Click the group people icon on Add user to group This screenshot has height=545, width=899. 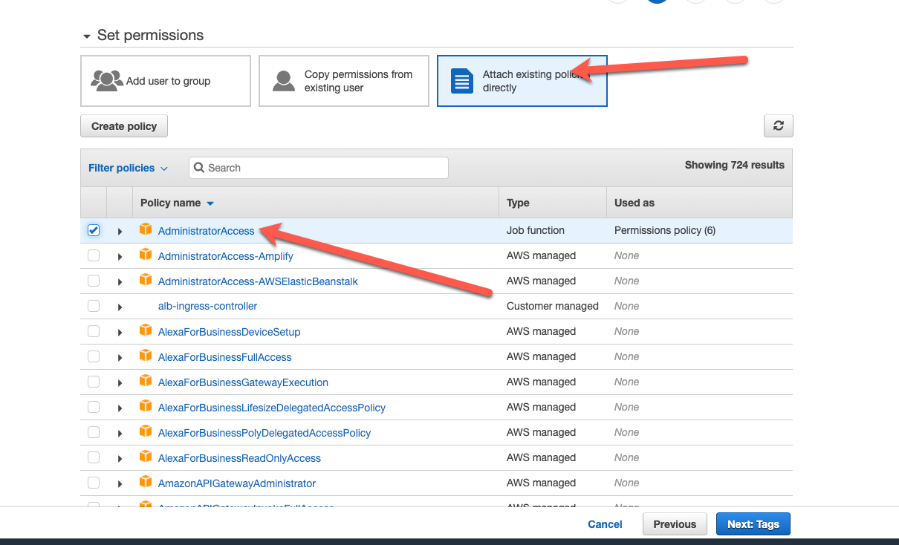tap(107, 80)
